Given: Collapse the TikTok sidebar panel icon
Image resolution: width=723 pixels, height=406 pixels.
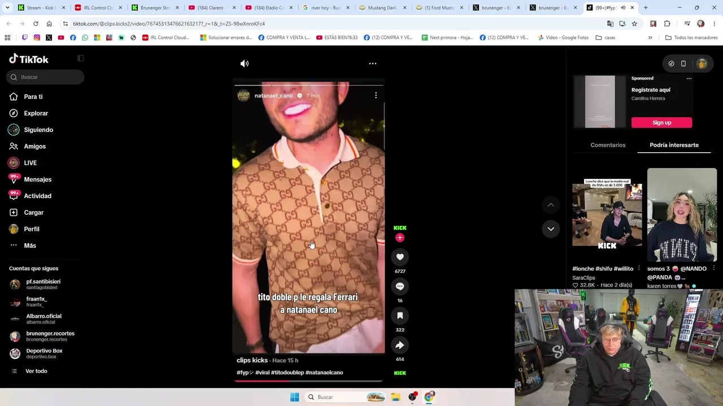Looking at the screenshot, I should pyautogui.click(x=80, y=59).
